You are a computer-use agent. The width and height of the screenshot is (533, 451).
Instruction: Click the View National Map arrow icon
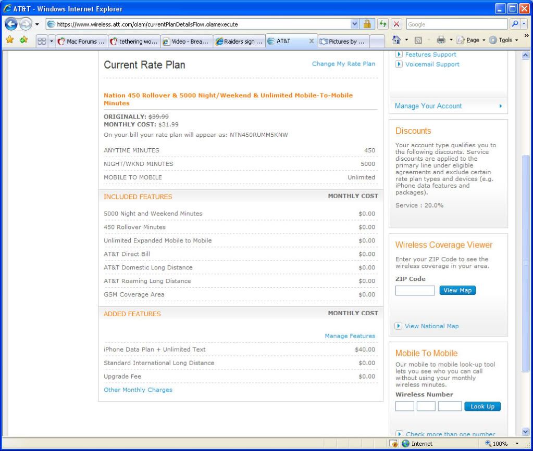(399, 326)
